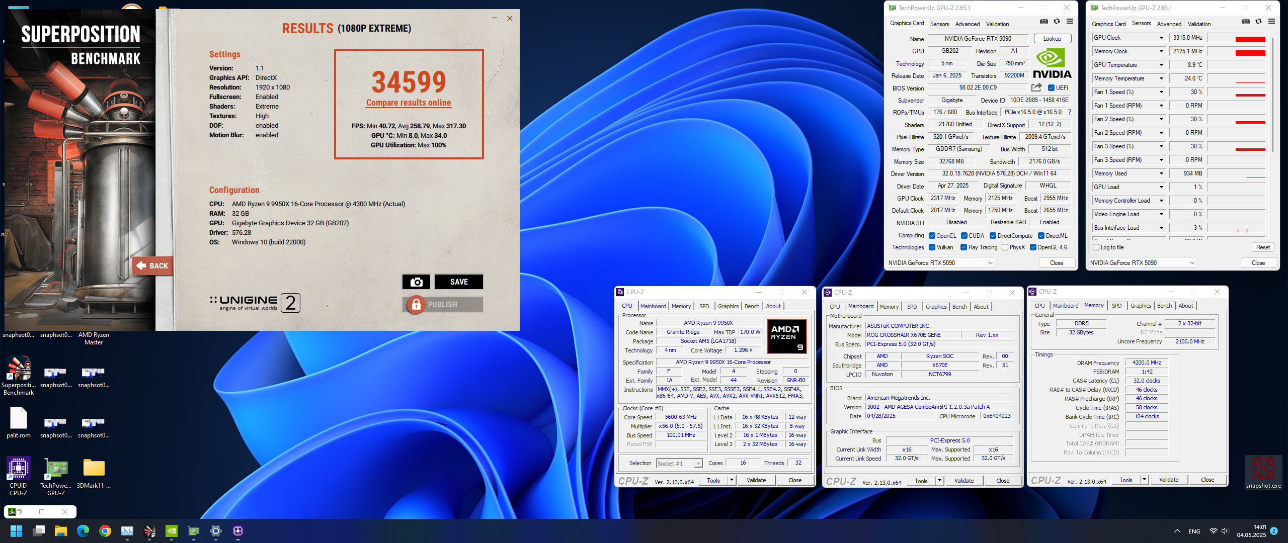Switch to the SPD tab in the CPU-Z Mainboard window
This screenshot has width=1288, height=543.
pyautogui.click(x=912, y=307)
